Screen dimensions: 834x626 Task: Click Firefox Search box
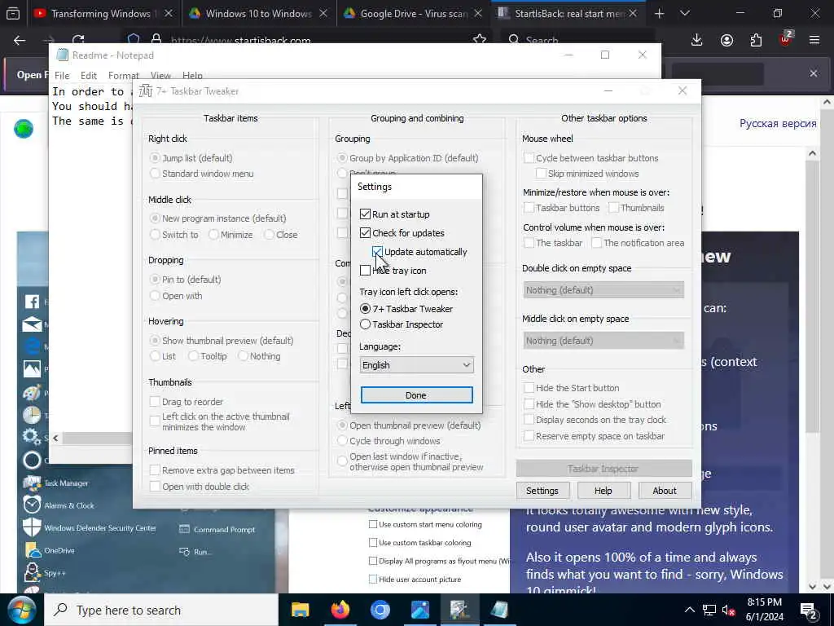click(577, 39)
